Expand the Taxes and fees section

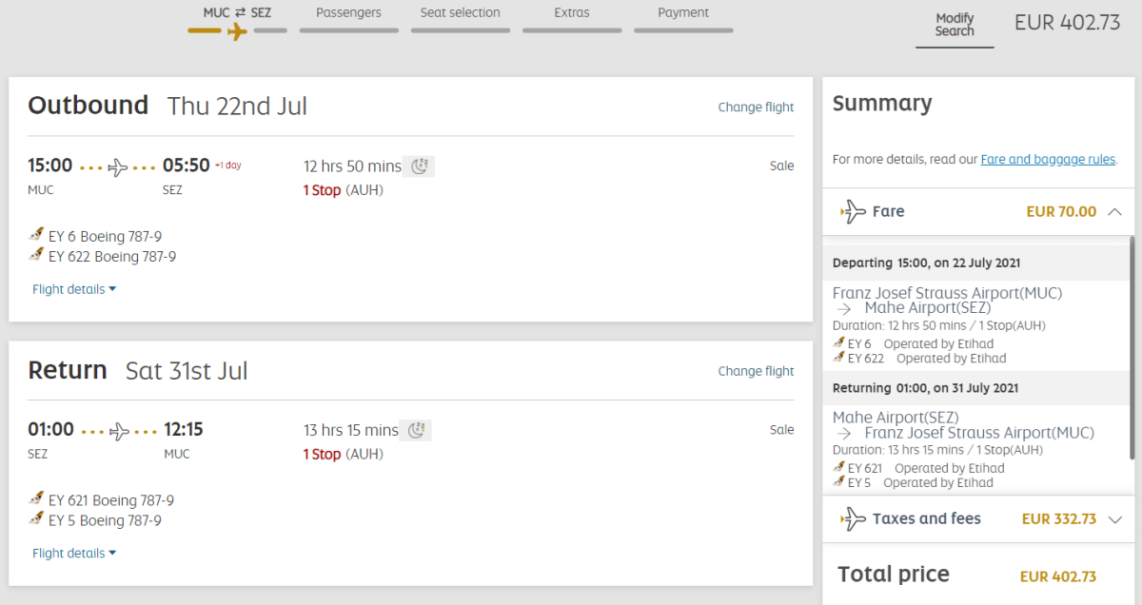coord(1115,519)
